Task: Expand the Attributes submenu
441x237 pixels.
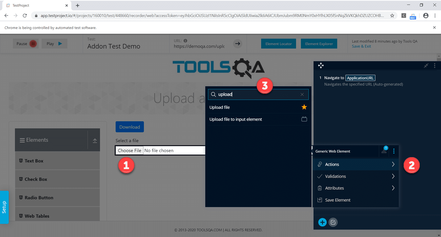Action: pos(356,188)
